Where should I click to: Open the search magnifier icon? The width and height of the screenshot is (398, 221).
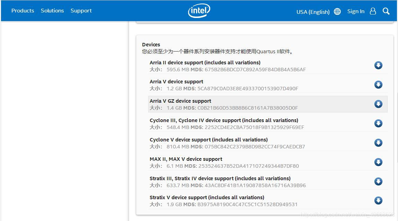pos(386,11)
